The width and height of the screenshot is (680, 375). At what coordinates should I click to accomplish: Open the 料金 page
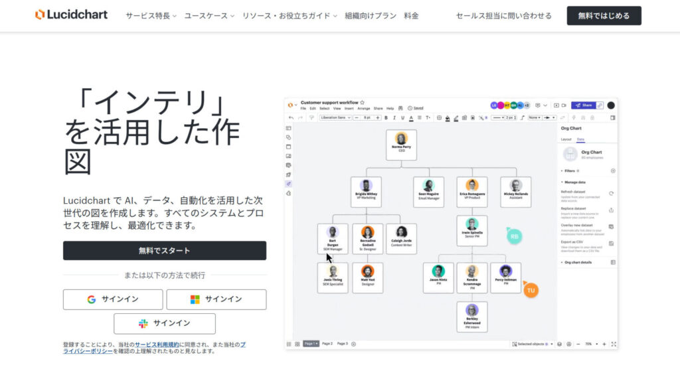click(x=411, y=16)
